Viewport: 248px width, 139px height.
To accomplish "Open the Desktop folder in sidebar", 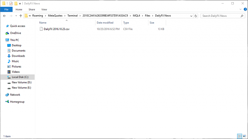I will (16, 45).
